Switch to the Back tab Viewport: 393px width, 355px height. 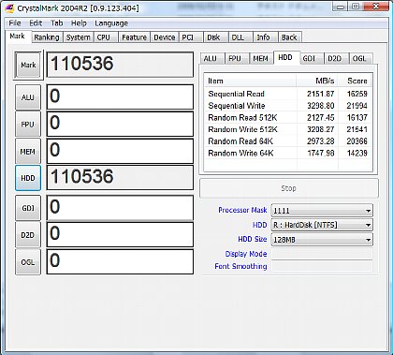pos(289,37)
